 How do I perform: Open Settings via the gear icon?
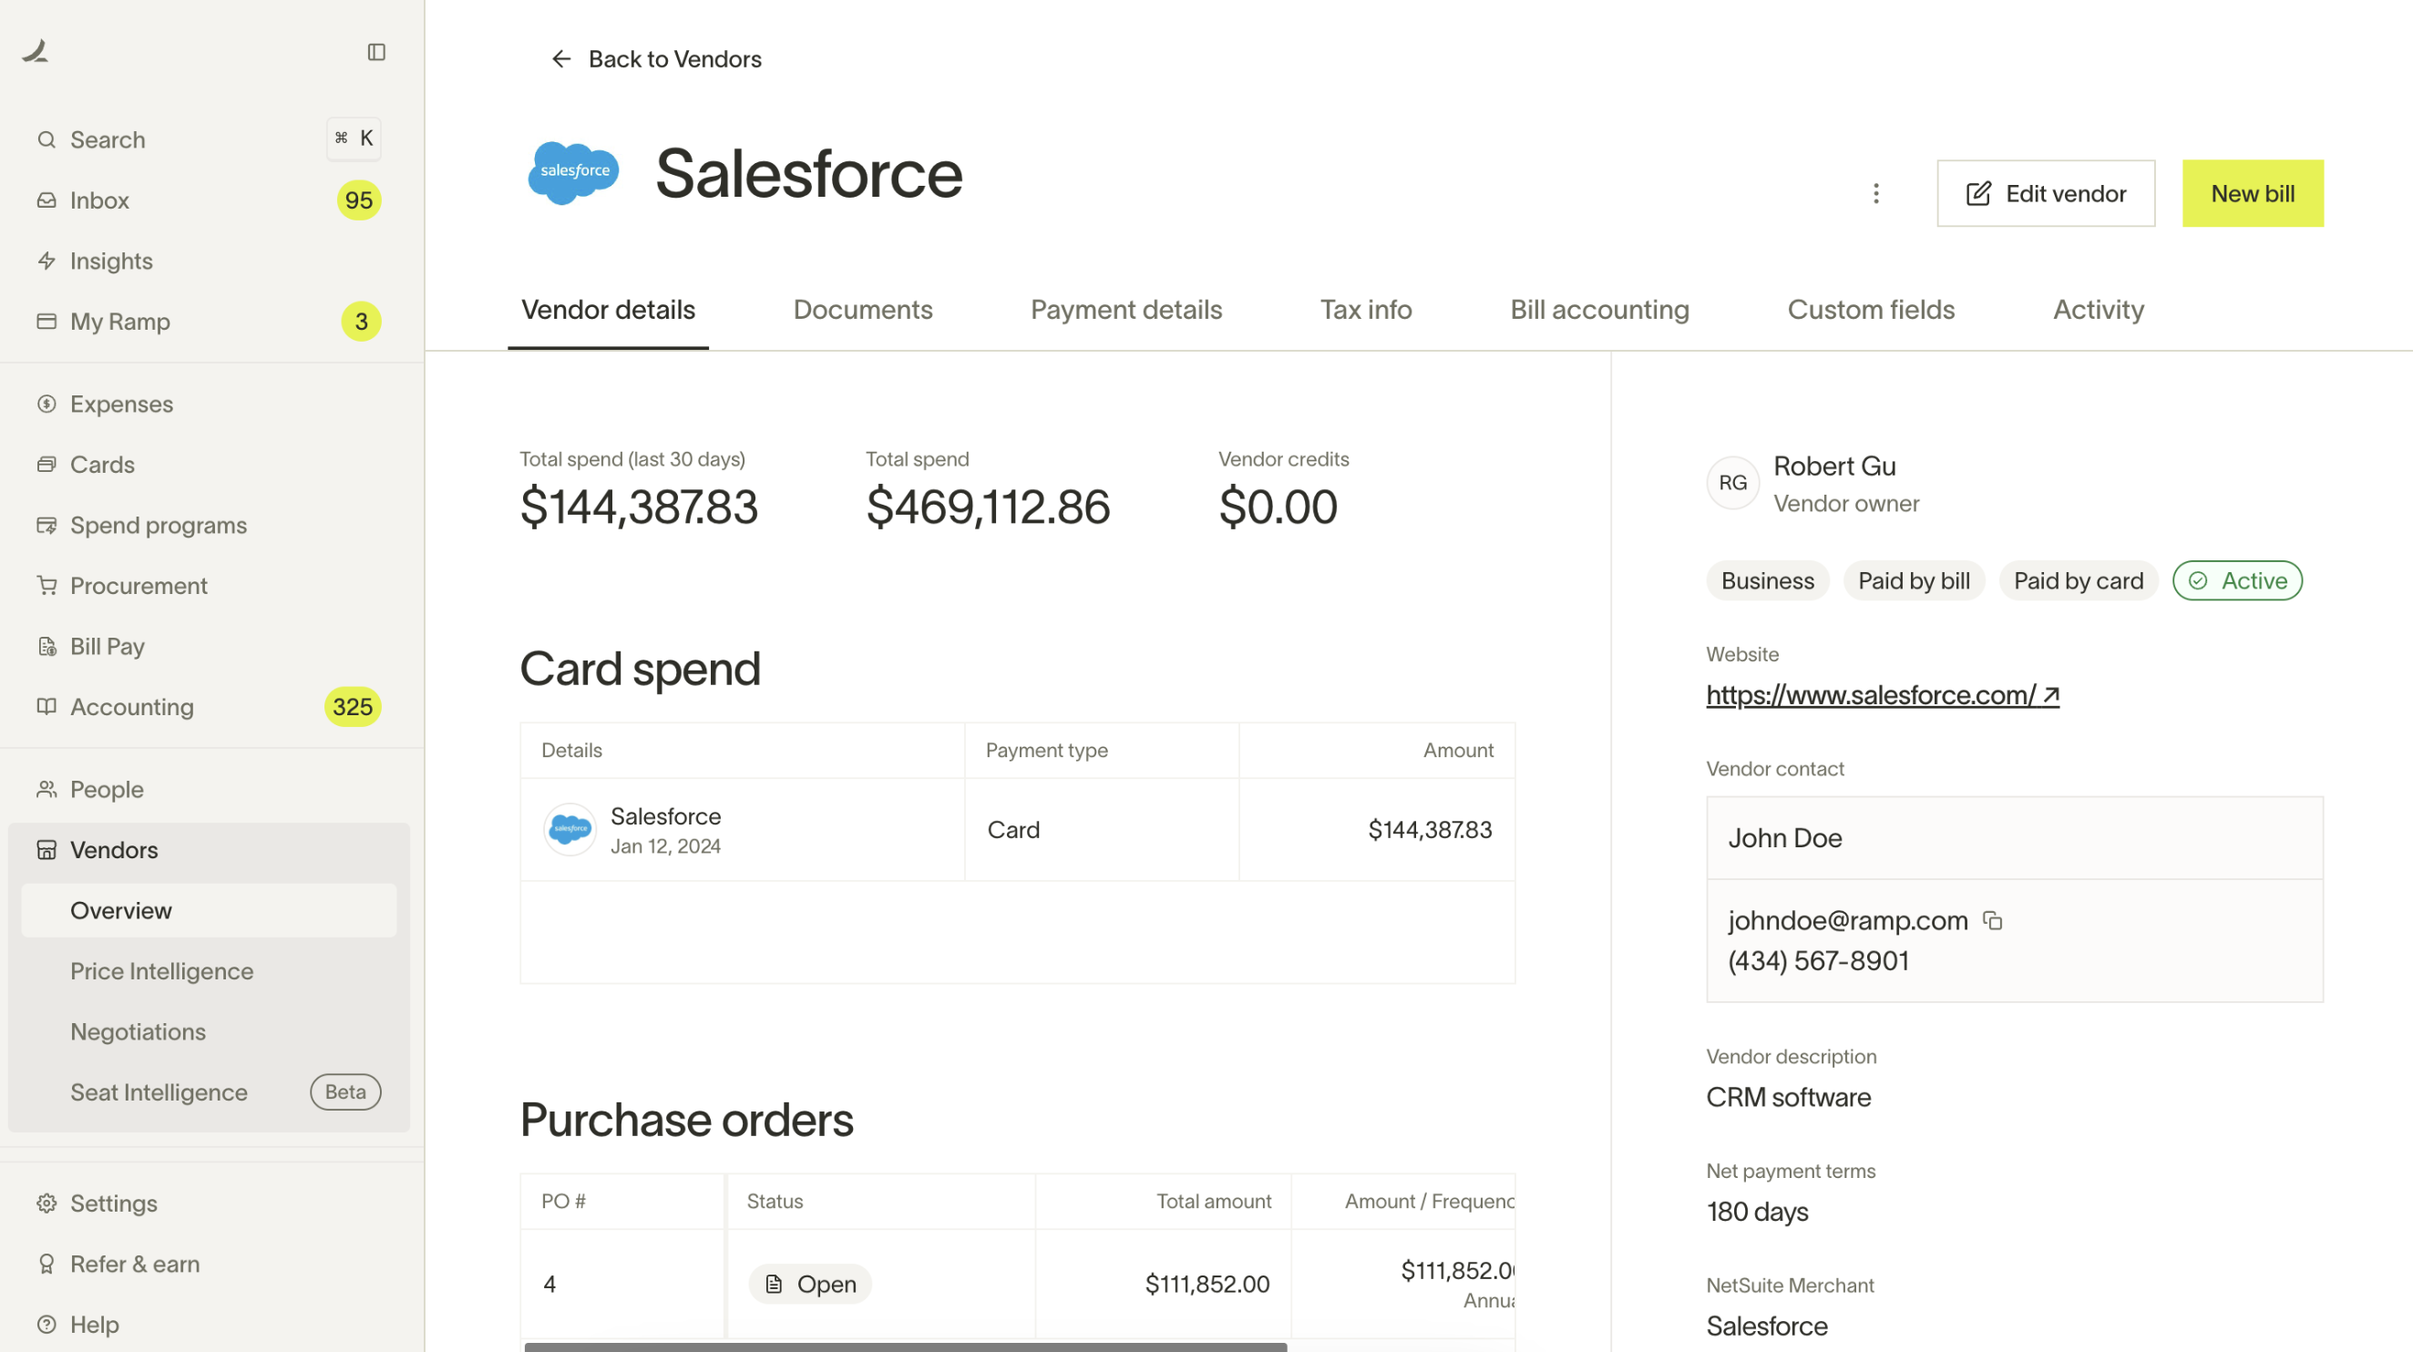pyautogui.click(x=46, y=1203)
